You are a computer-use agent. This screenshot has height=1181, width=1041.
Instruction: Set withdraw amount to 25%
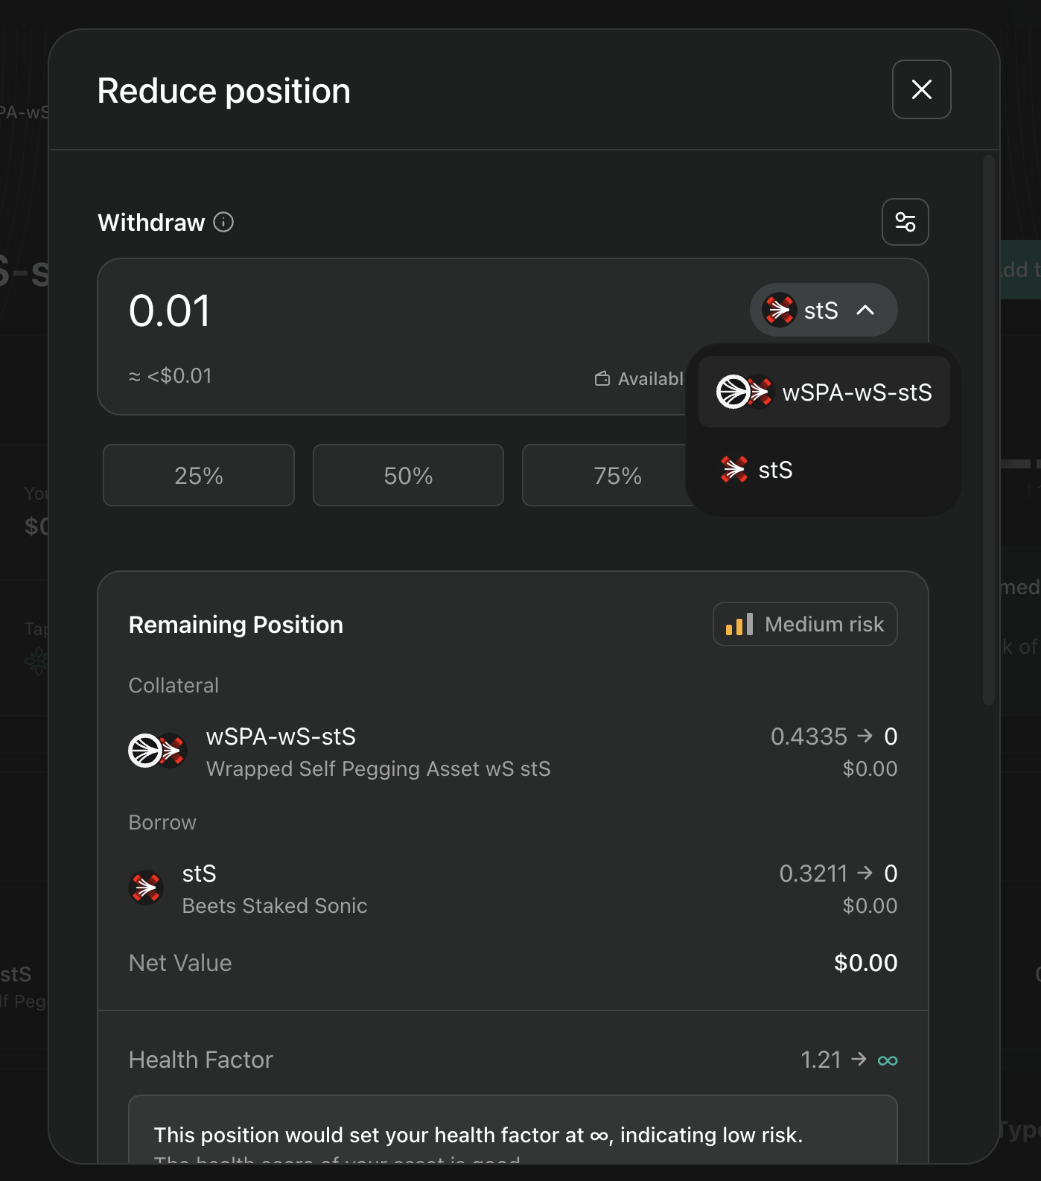[x=199, y=475]
